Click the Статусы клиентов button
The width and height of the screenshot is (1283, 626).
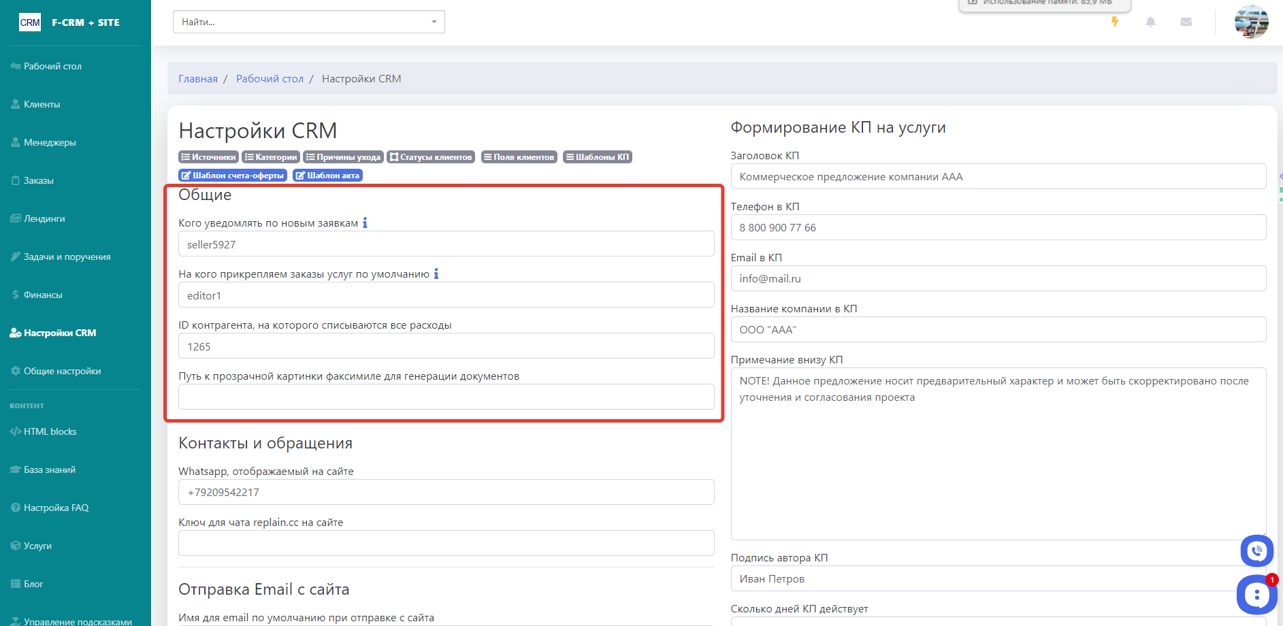pyautogui.click(x=431, y=157)
